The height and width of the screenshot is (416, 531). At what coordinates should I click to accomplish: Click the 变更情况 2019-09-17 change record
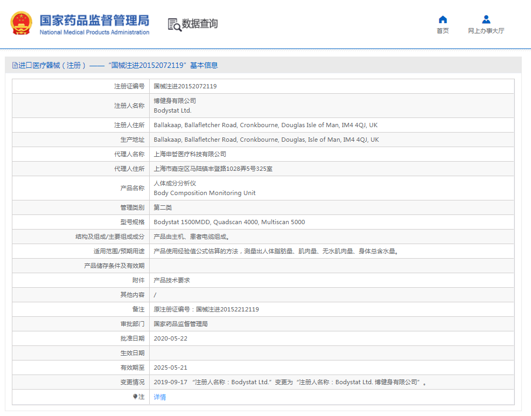coord(290,382)
